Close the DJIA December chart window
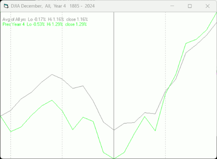 208,6
